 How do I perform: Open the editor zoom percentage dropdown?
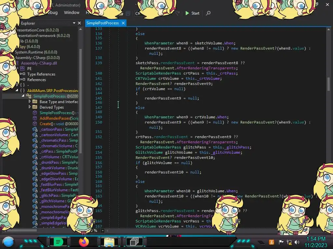(x=102, y=231)
